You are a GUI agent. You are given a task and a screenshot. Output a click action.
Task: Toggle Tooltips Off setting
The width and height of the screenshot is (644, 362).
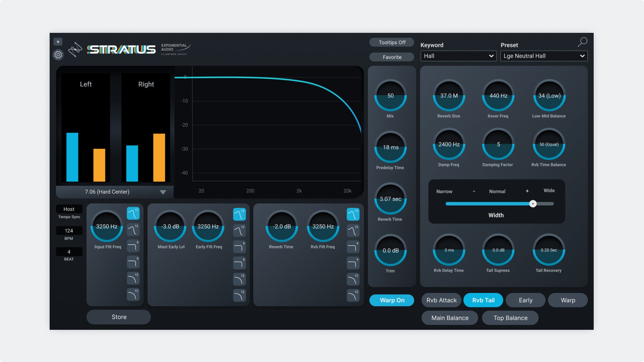(x=391, y=42)
